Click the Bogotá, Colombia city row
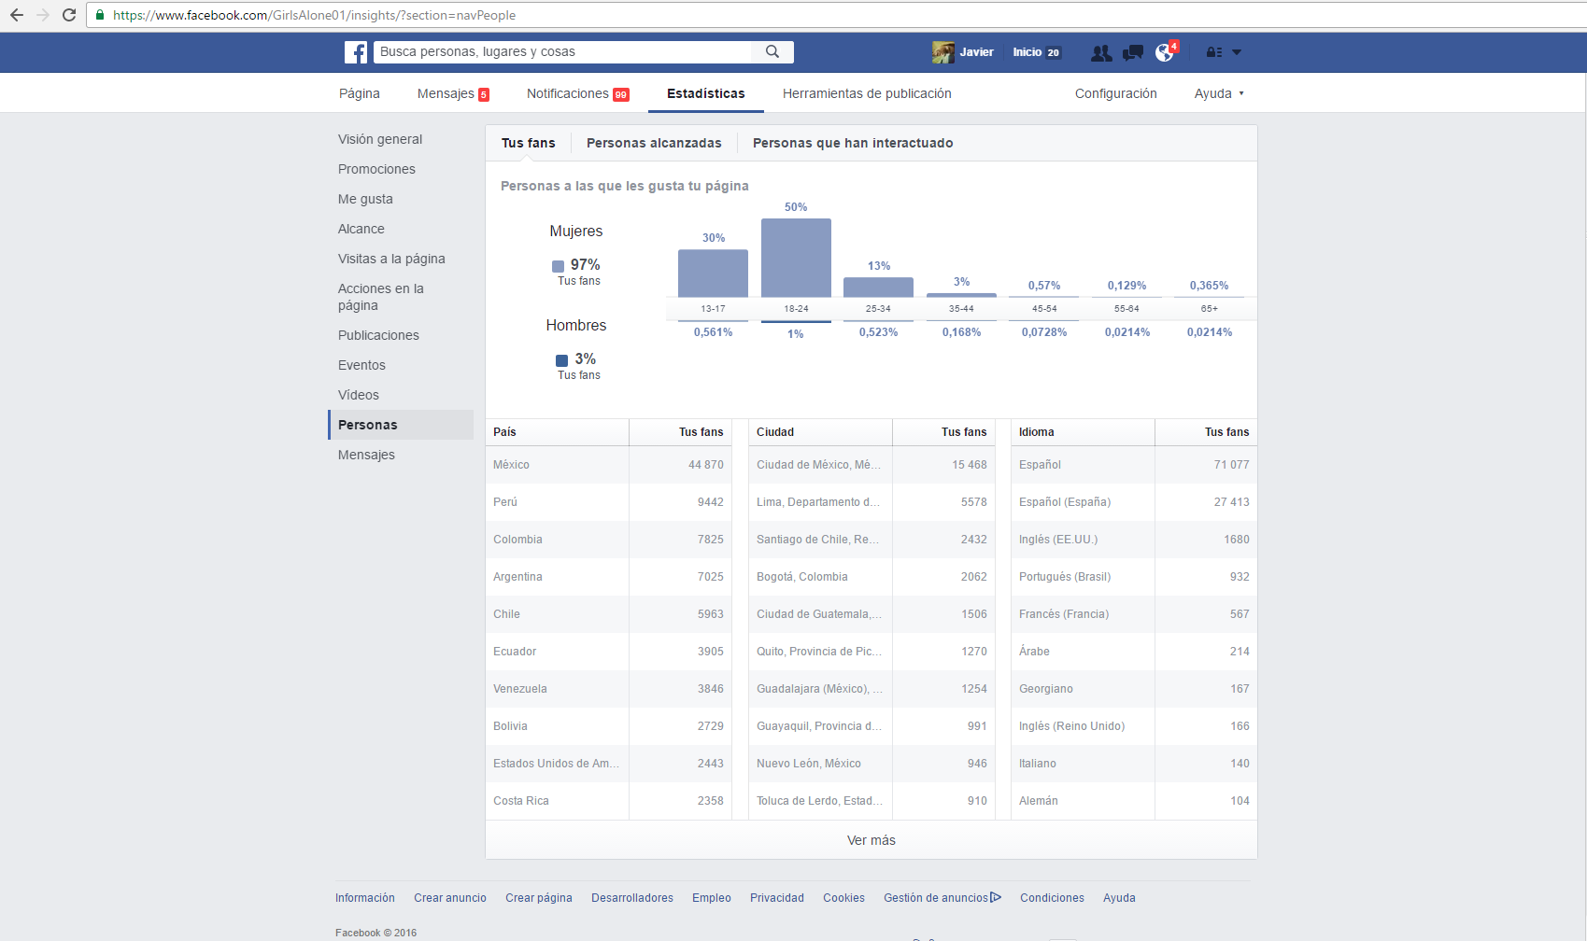The image size is (1587, 941). tap(871, 577)
